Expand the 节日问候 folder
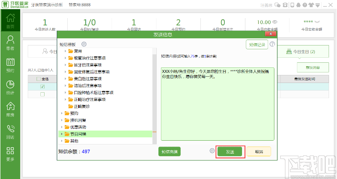This screenshot has height=179, width=337. [x=62, y=134]
